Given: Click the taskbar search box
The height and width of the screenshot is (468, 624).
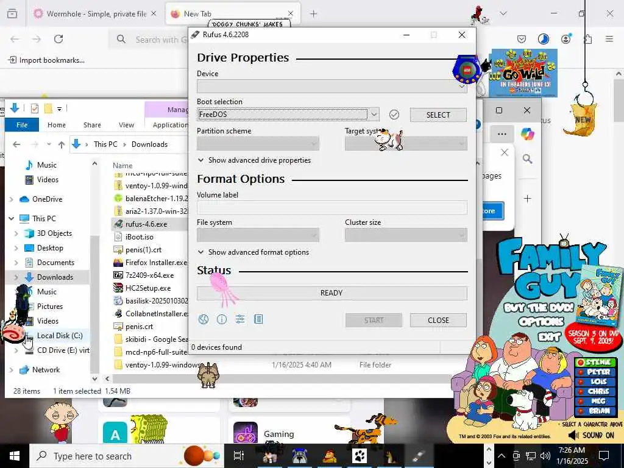Looking at the screenshot, I should [126, 456].
